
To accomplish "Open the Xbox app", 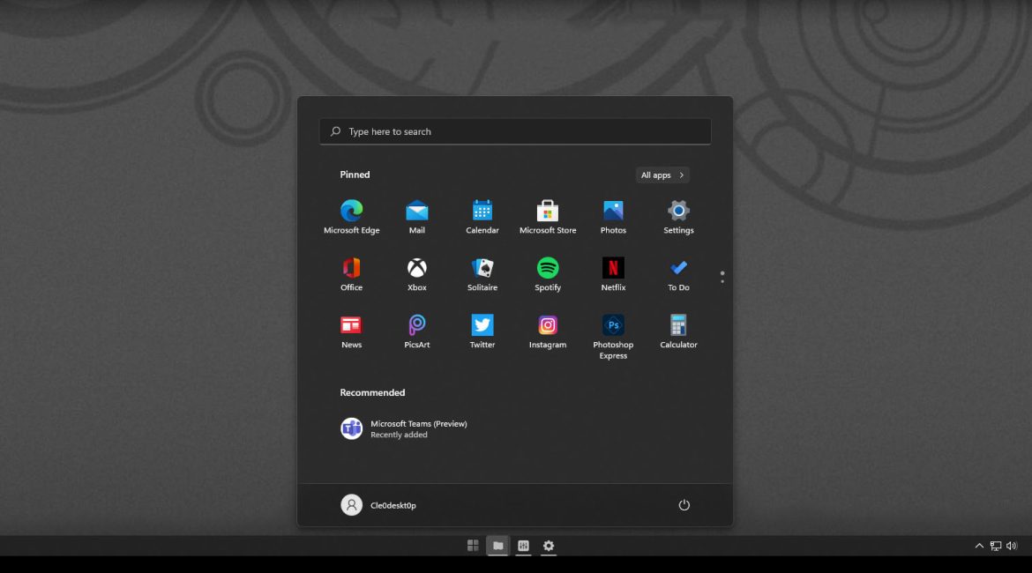I will click(x=416, y=268).
